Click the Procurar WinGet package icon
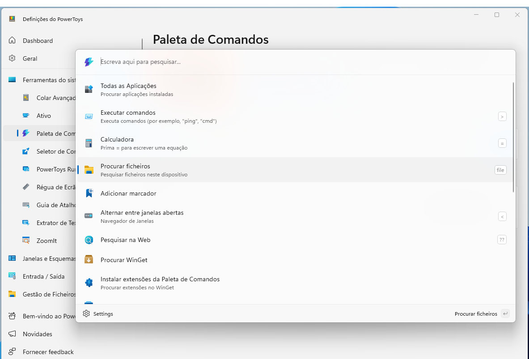The image size is (529, 359). click(x=89, y=260)
